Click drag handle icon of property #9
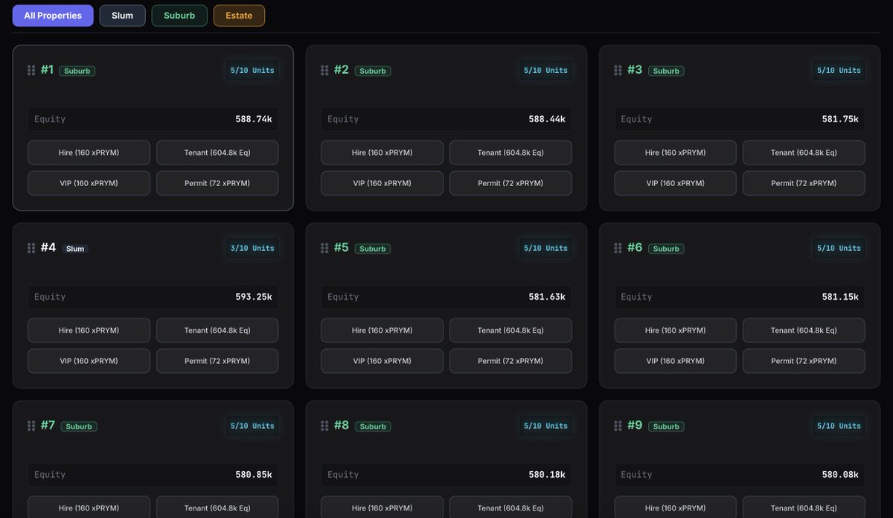This screenshot has width=893, height=518. click(x=618, y=426)
